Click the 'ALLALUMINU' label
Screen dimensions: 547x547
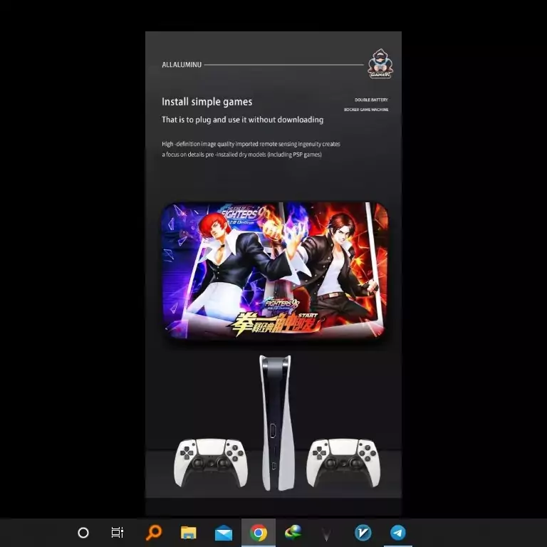[182, 65]
